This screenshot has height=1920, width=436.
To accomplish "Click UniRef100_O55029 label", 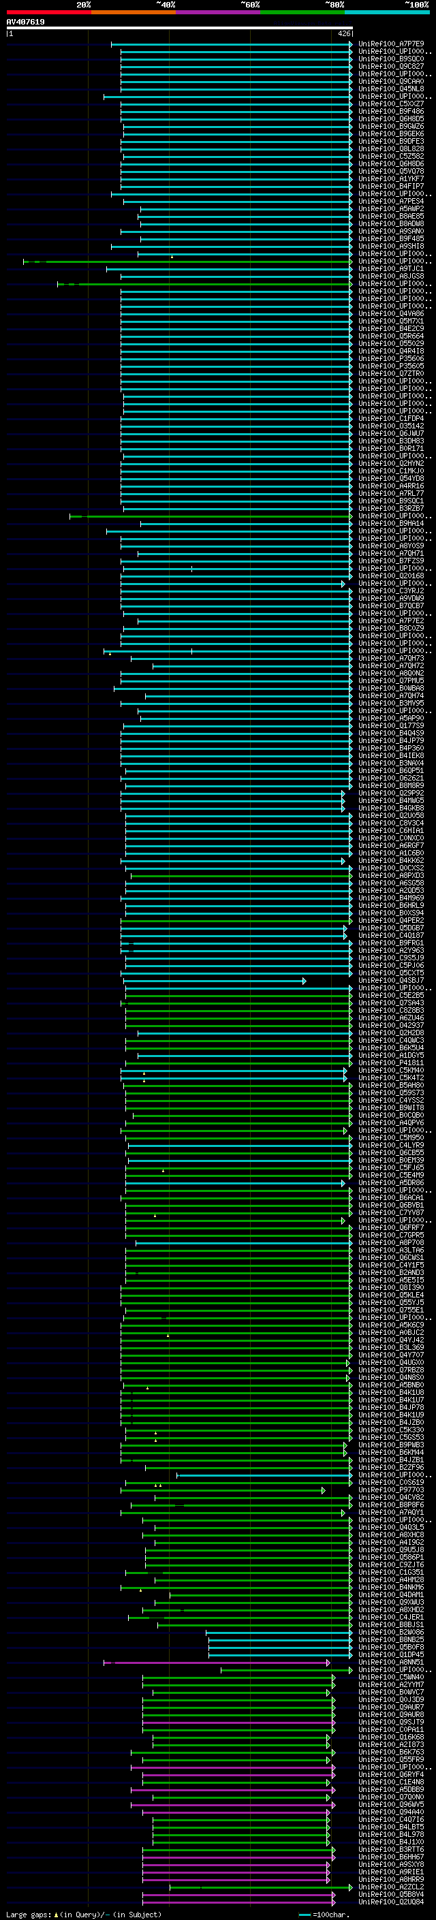I will tap(391, 343).
